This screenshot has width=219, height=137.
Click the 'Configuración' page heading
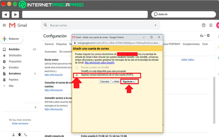pyautogui.click(x=55, y=36)
